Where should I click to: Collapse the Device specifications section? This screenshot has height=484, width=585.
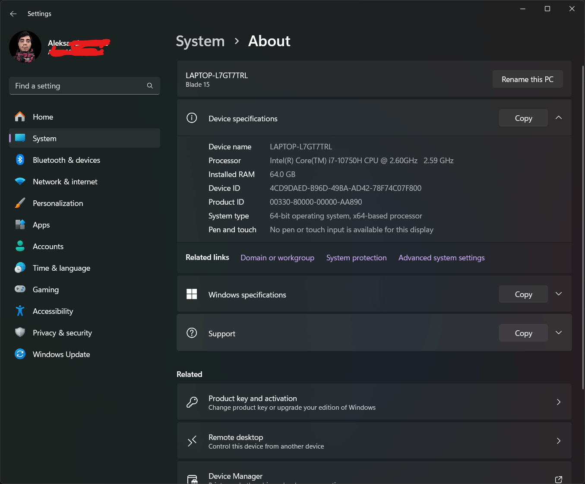click(x=559, y=118)
